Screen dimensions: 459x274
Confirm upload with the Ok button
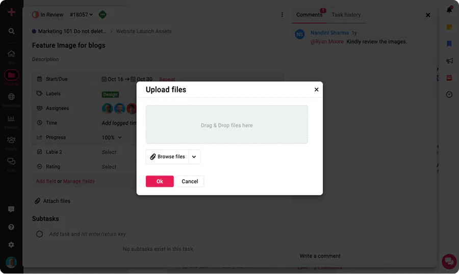(x=160, y=181)
